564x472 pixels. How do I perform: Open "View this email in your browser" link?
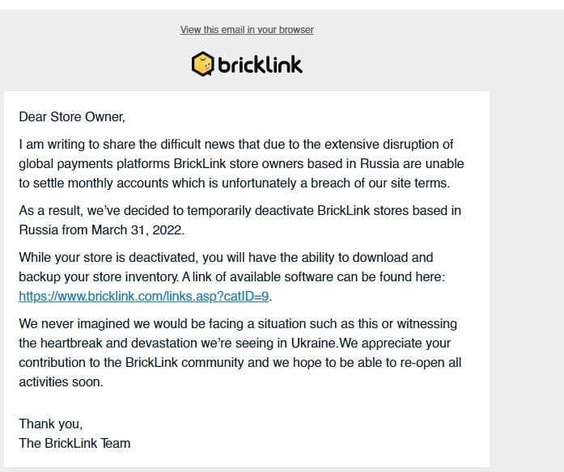[x=247, y=30]
